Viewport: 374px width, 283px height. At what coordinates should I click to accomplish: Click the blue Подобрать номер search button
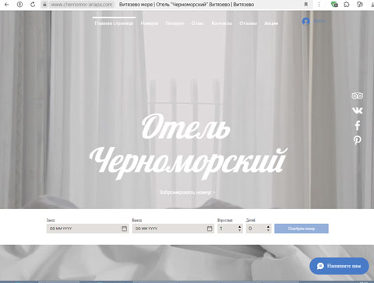click(302, 229)
